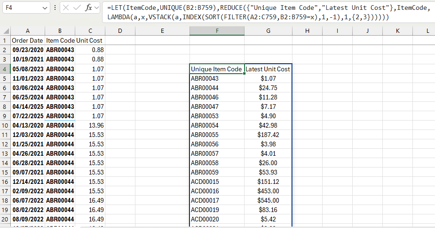Click the Enter checkmark formula icon
Viewport: 435px width, 228px height.
point(77,8)
